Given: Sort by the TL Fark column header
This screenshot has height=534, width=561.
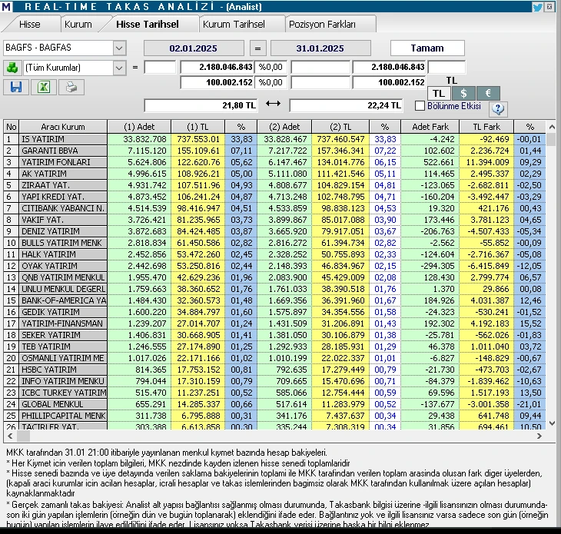Looking at the screenshot, I should [486, 127].
